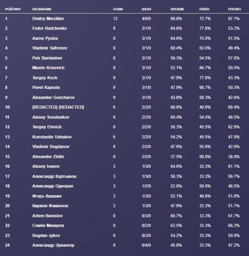Click on Artem Barastov's name
Image resolution: width=249 pixels, height=256 pixels.
[47, 216]
